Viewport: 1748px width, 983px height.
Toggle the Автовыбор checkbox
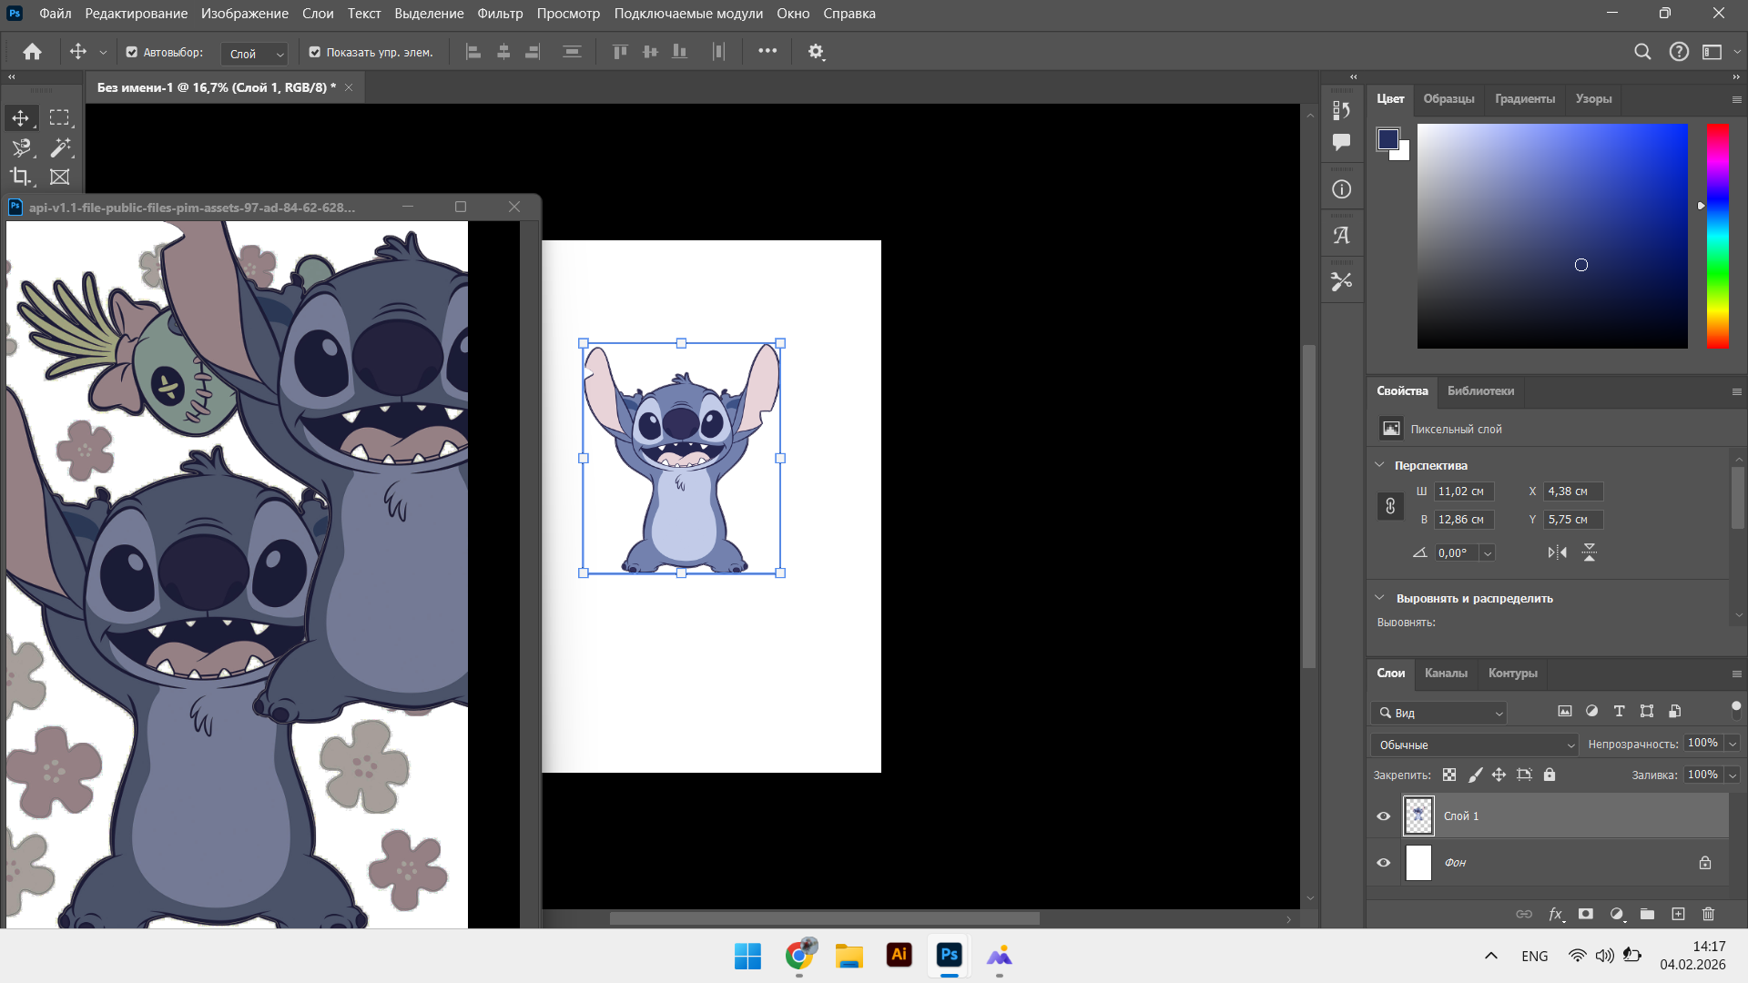(132, 52)
